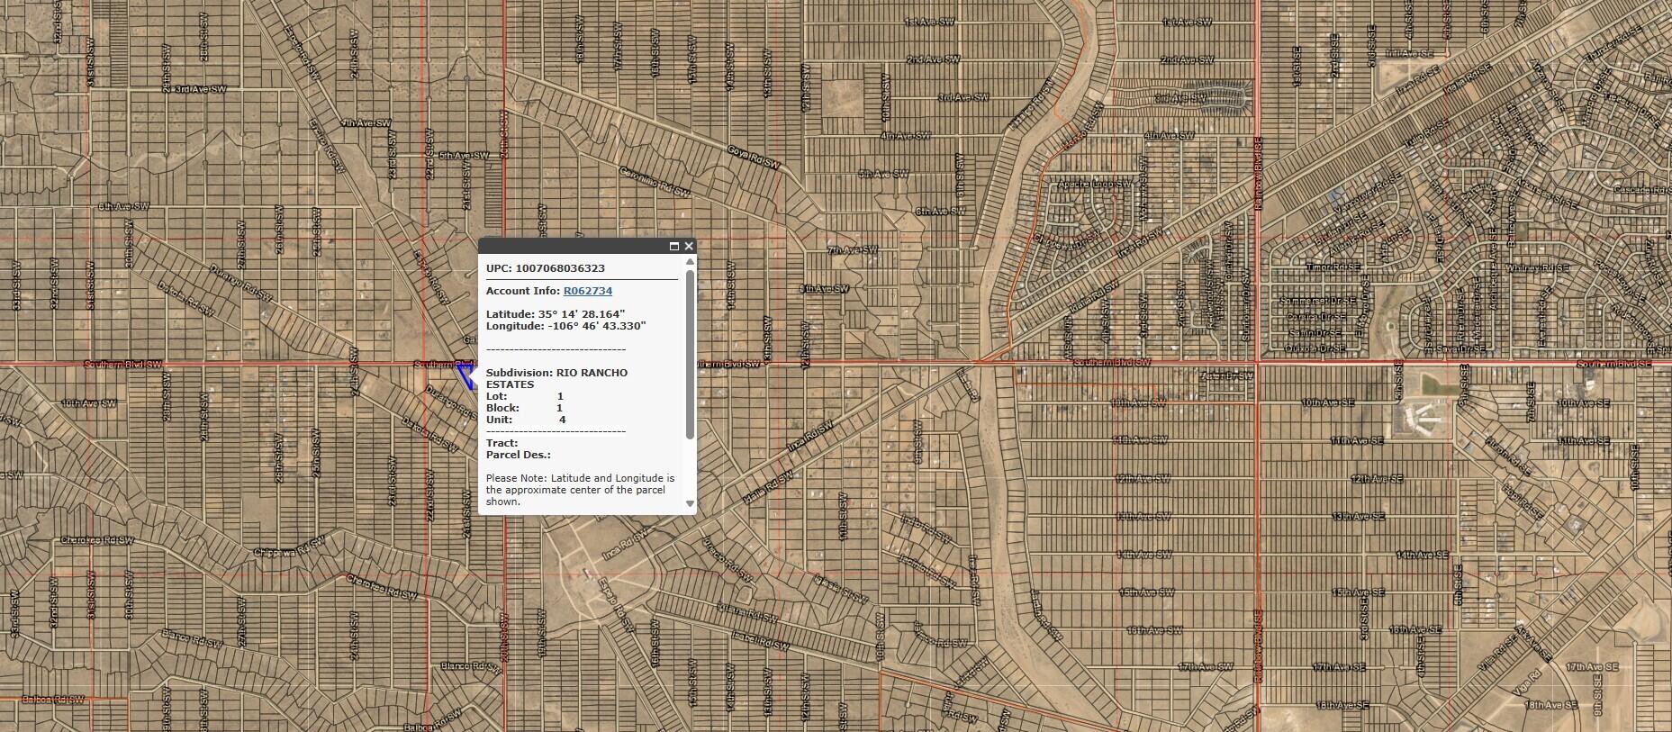Click the Coya Rd SW map label
Viewport: 1672px width, 732px height.
(753, 158)
